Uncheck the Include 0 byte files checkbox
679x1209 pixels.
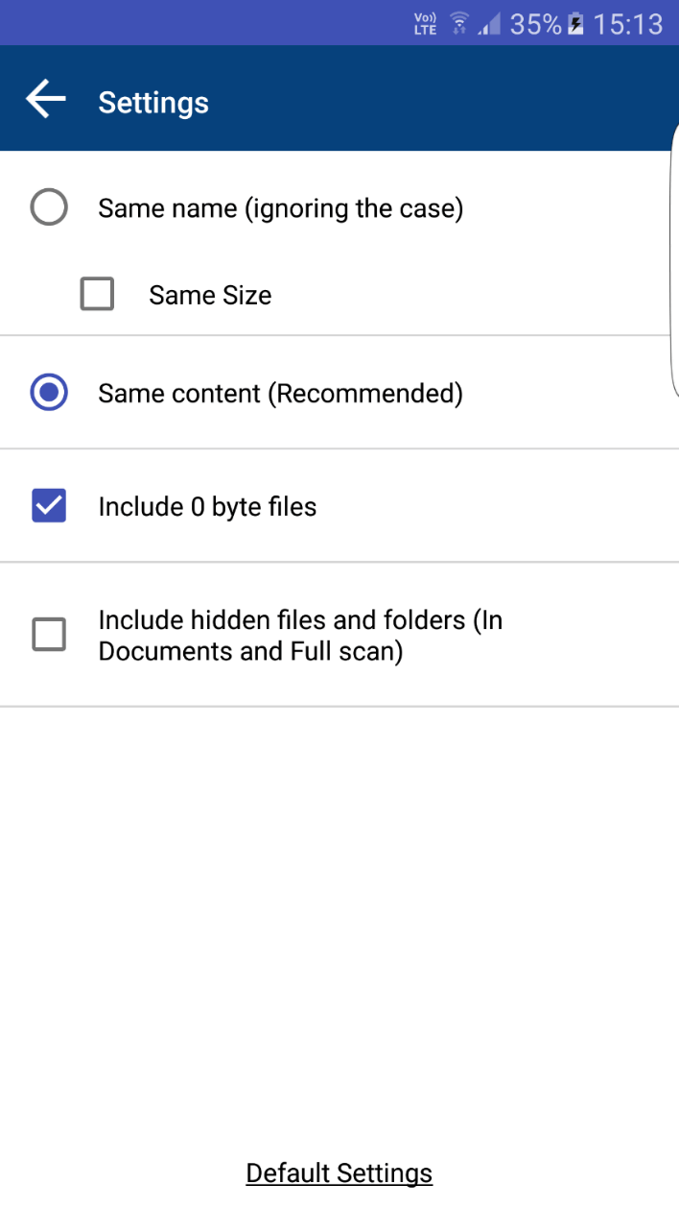[49, 506]
